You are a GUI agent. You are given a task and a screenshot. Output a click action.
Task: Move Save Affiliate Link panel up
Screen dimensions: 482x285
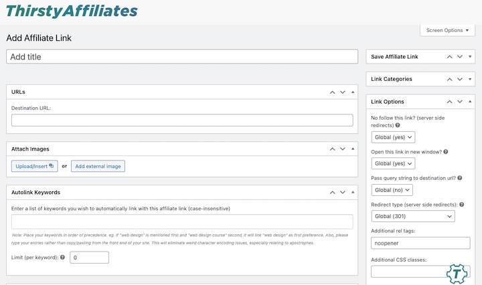click(449, 57)
